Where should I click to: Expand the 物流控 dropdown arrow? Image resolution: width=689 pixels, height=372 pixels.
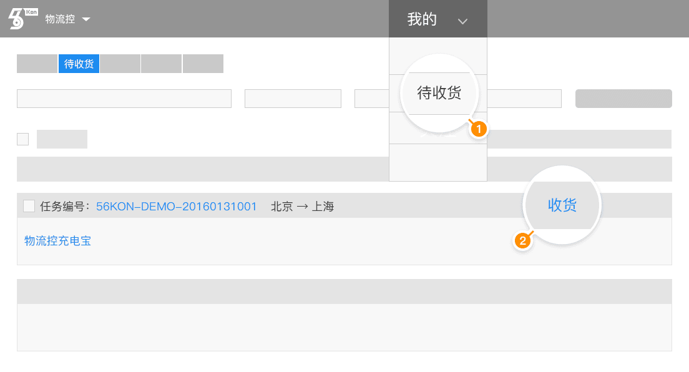click(x=86, y=19)
